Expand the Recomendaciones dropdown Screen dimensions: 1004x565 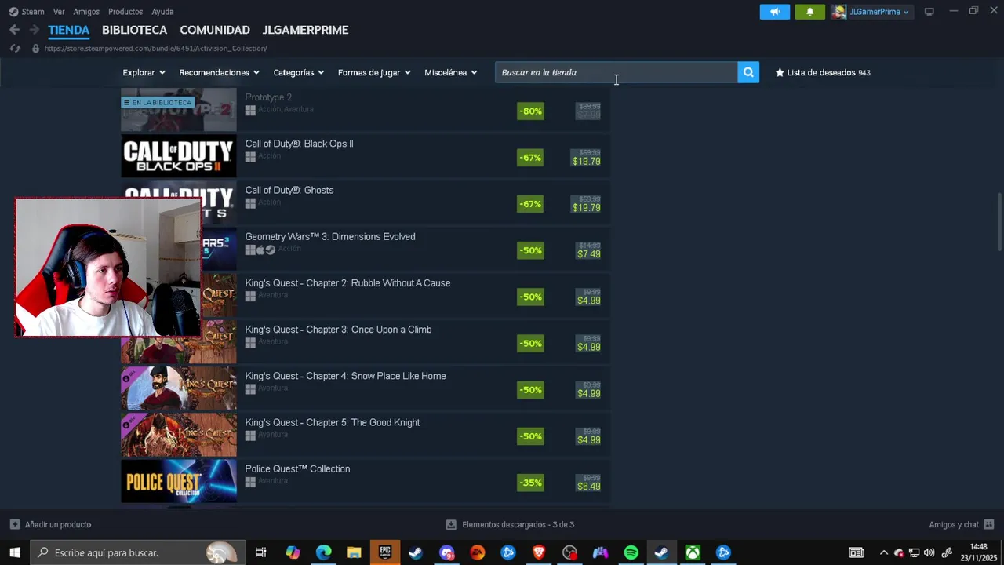(219, 72)
